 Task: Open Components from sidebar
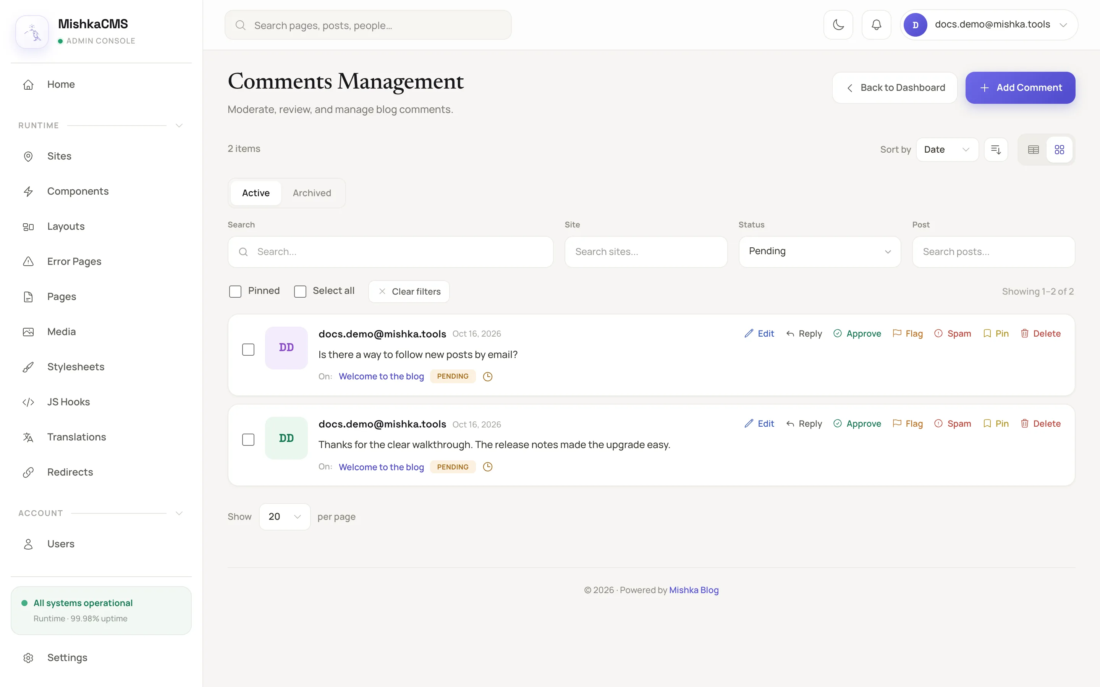(101, 191)
